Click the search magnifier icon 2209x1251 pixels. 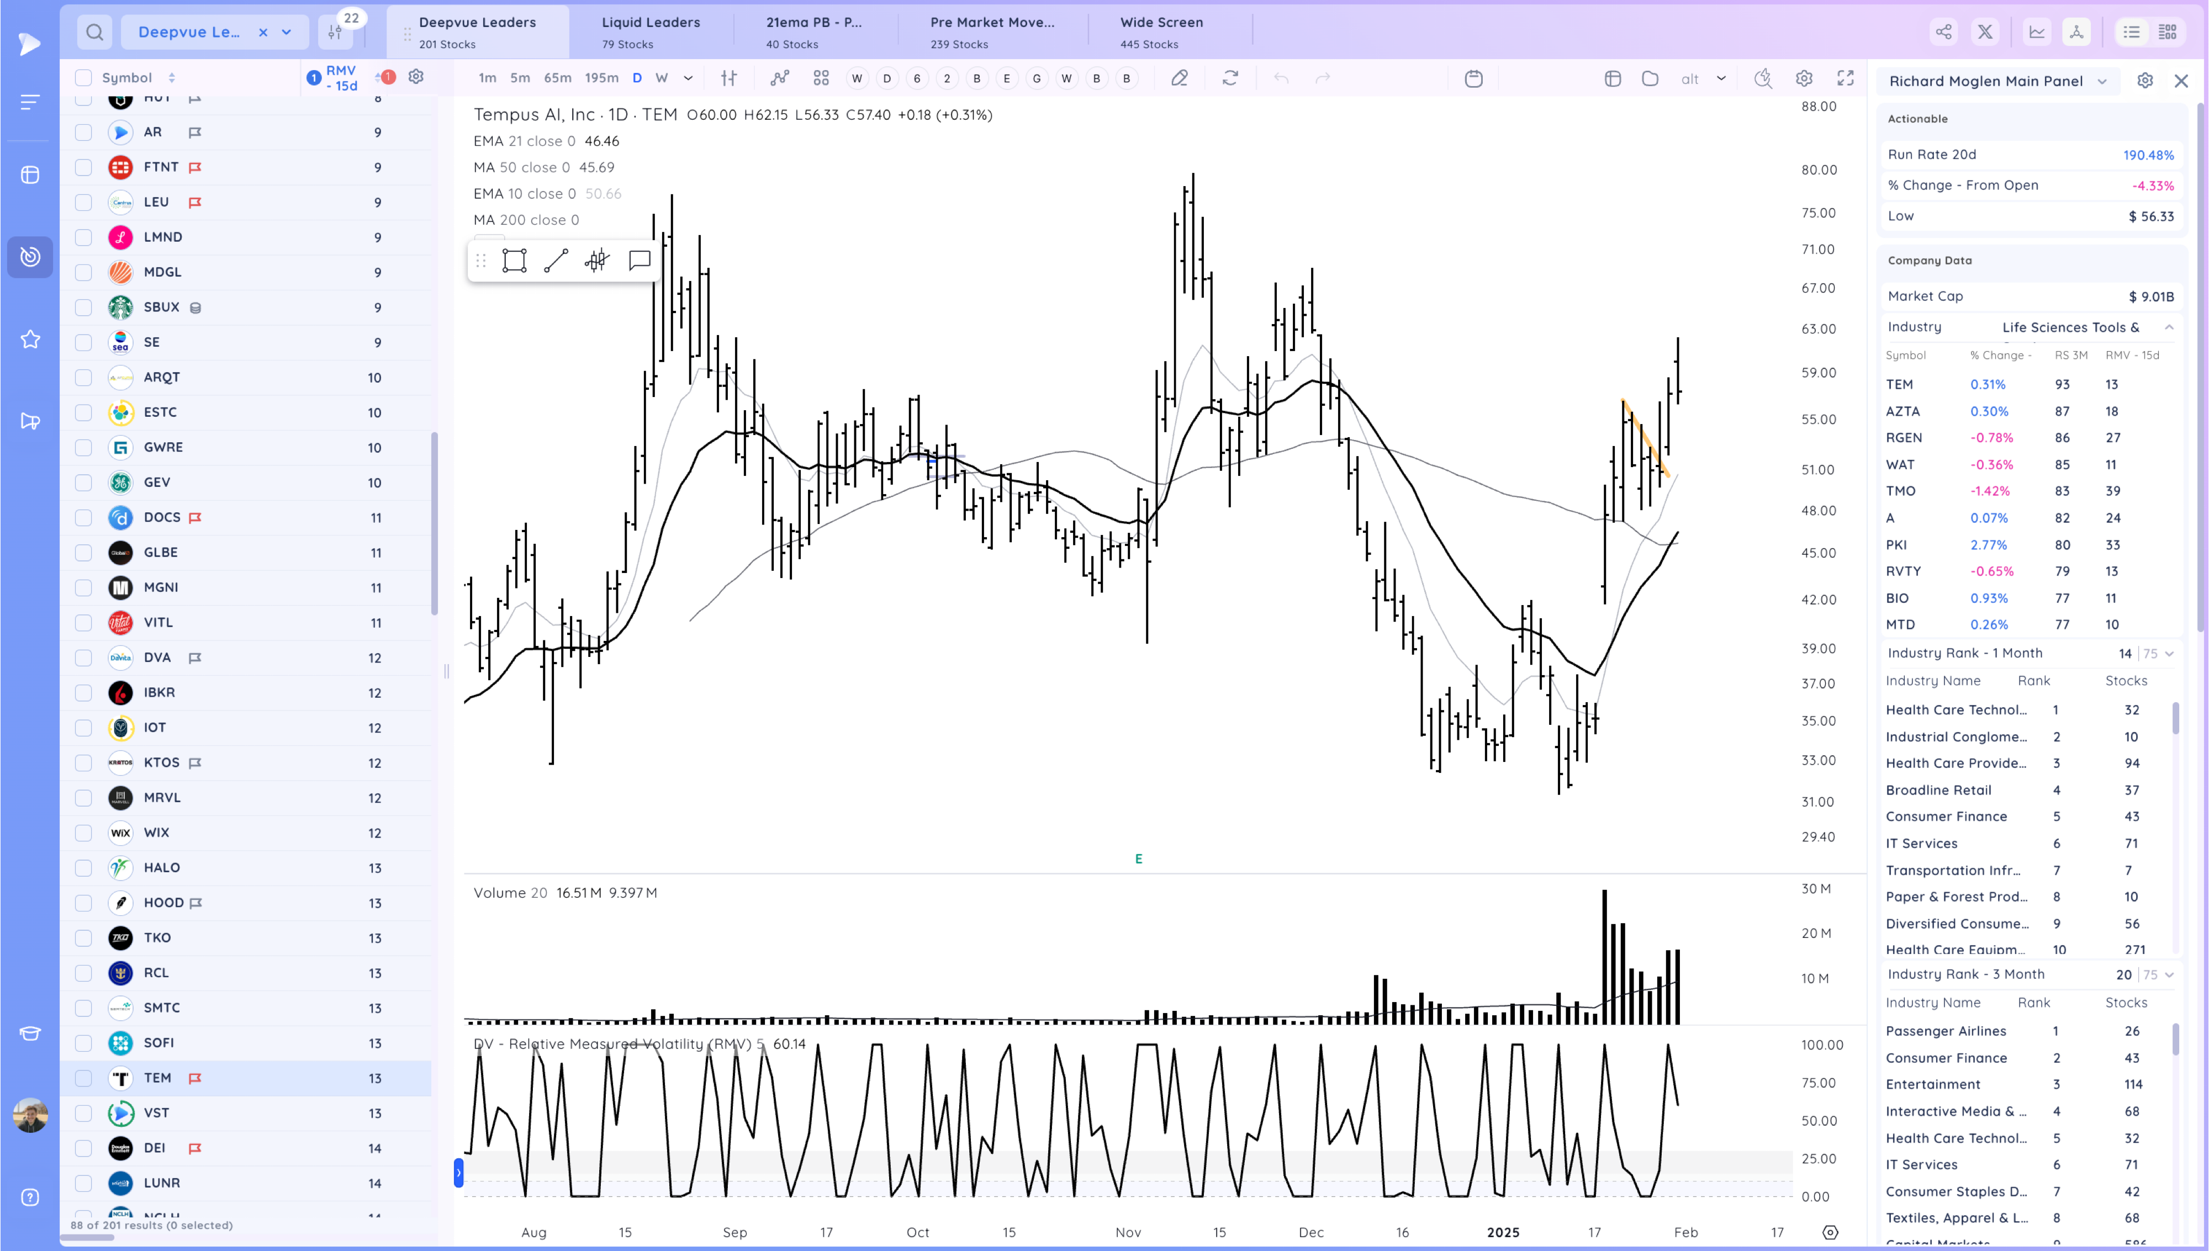point(94,32)
